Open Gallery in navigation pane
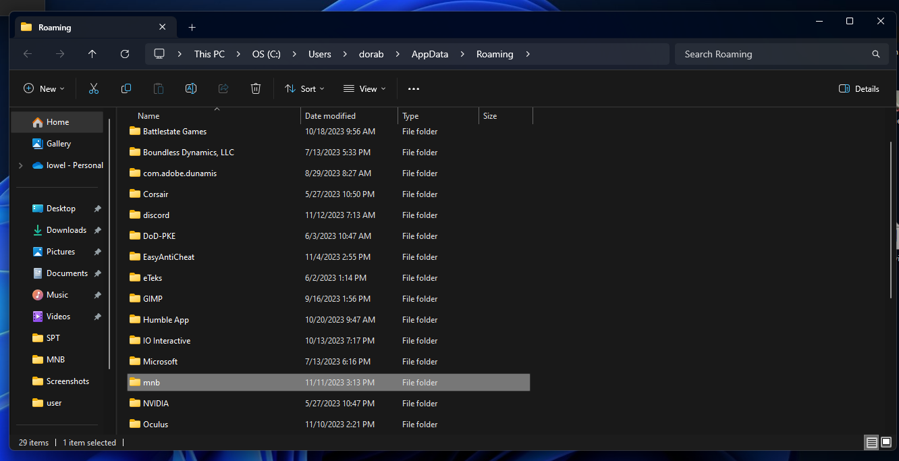 click(57, 144)
